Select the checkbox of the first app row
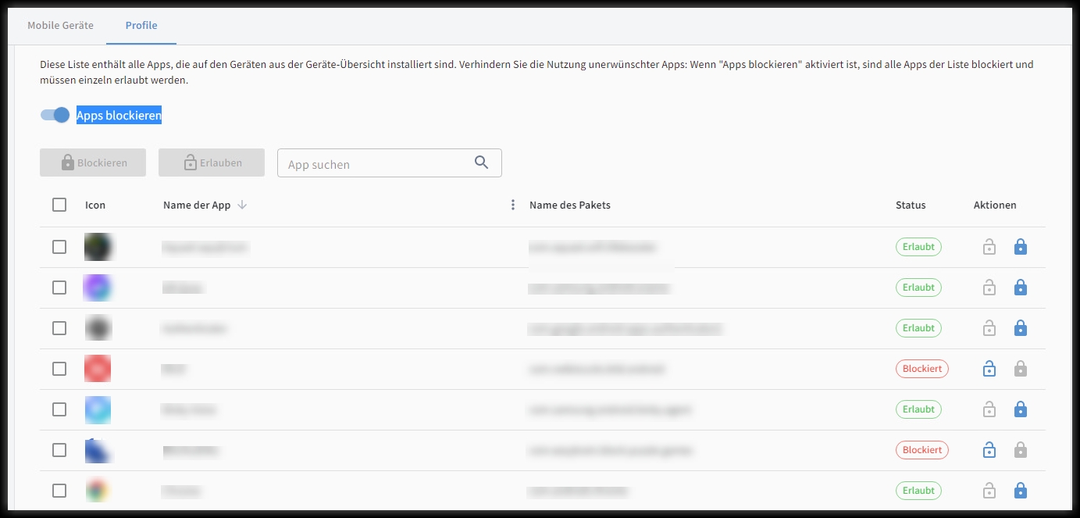Screen dimensions: 1080x518 59,247
